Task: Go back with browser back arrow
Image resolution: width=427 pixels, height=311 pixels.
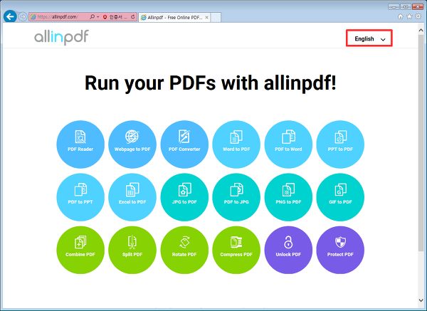Action: tap(10, 16)
